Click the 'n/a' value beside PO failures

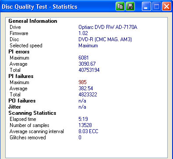[x=82, y=101]
